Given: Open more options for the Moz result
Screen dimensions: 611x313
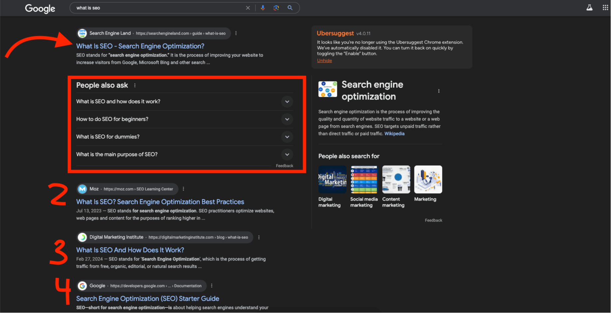Looking at the screenshot, I should click(x=183, y=189).
